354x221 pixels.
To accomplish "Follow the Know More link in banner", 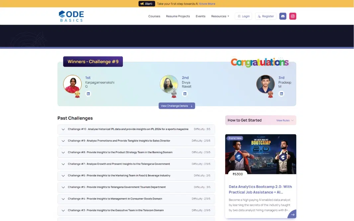I will click(x=207, y=4).
